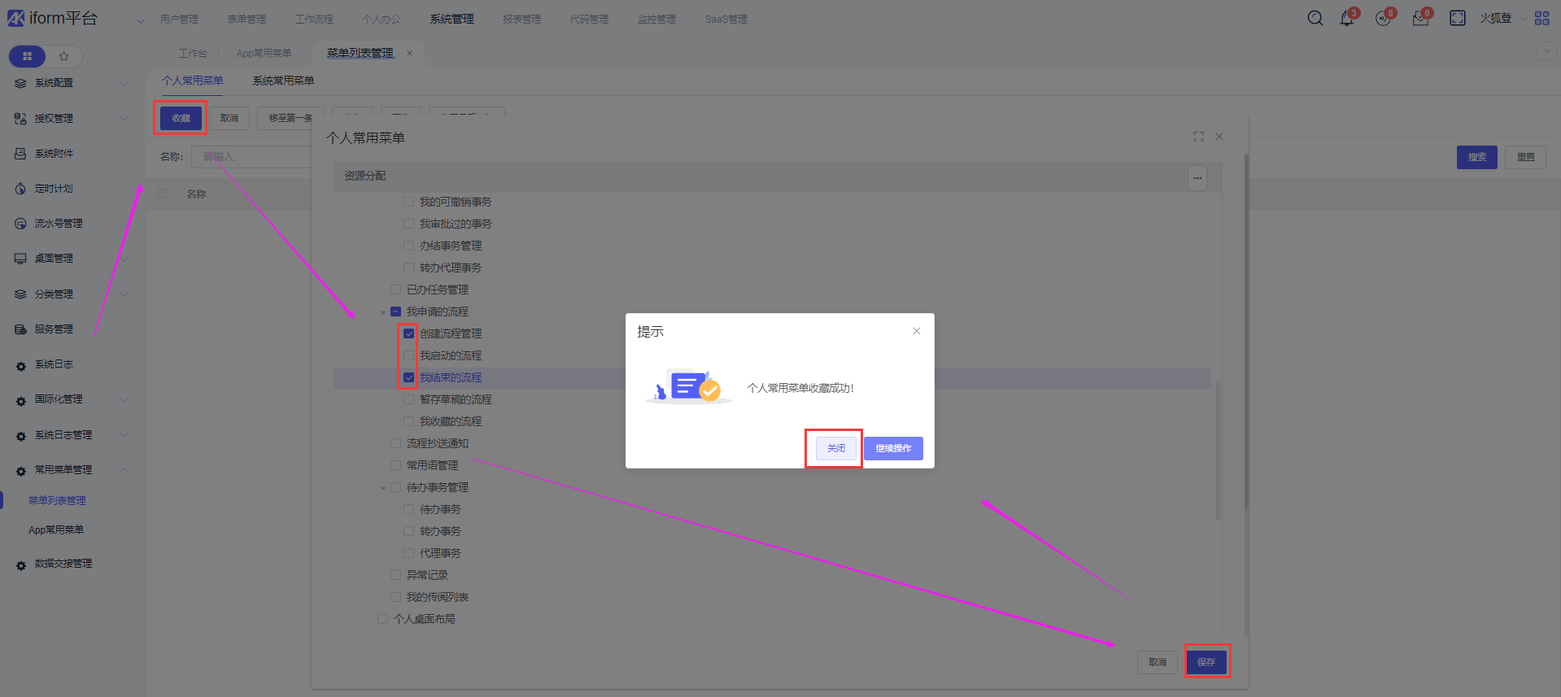Open the mail inbox icon
The image size is (1561, 697).
[x=1420, y=19]
